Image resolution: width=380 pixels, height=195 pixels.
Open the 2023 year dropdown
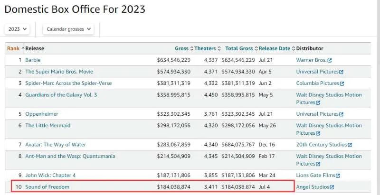point(17,29)
